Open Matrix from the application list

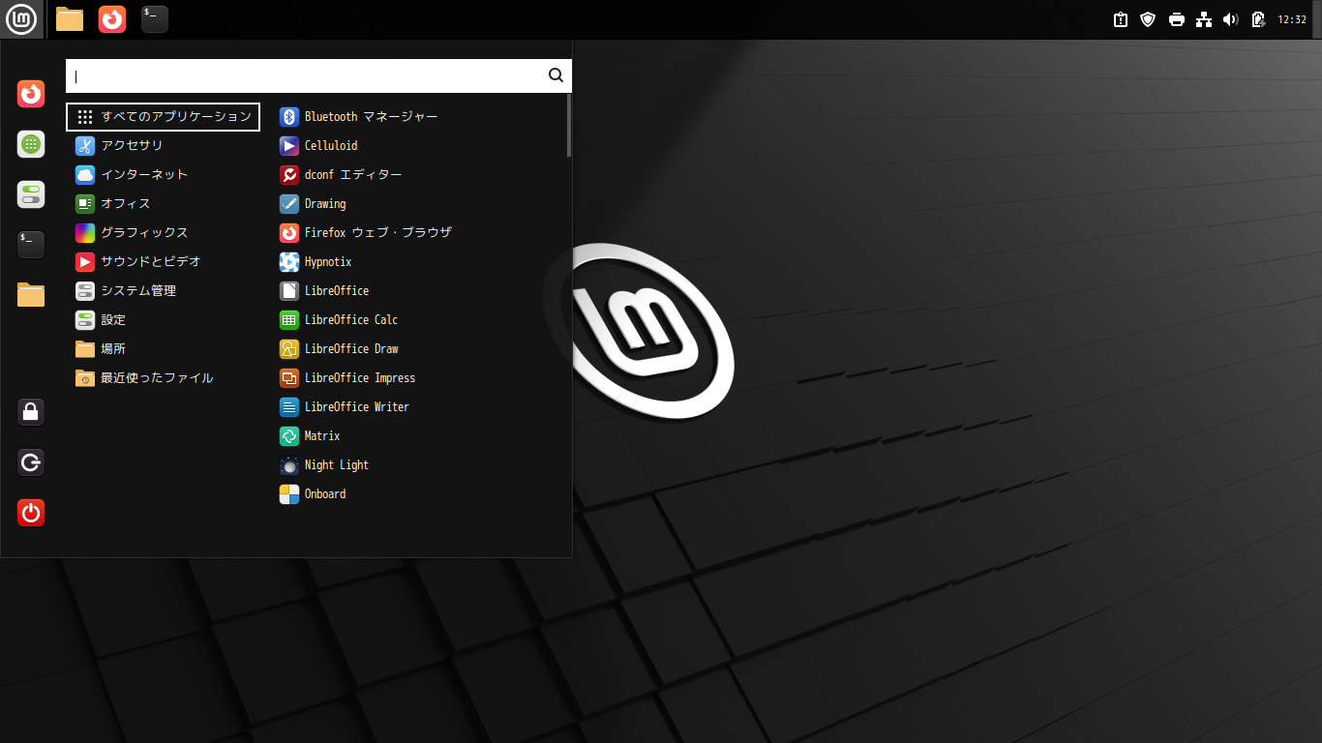pos(418,435)
